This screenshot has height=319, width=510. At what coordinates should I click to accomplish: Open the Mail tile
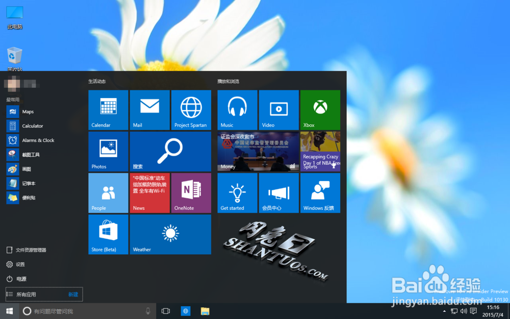pyautogui.click(x=149, y=110)
